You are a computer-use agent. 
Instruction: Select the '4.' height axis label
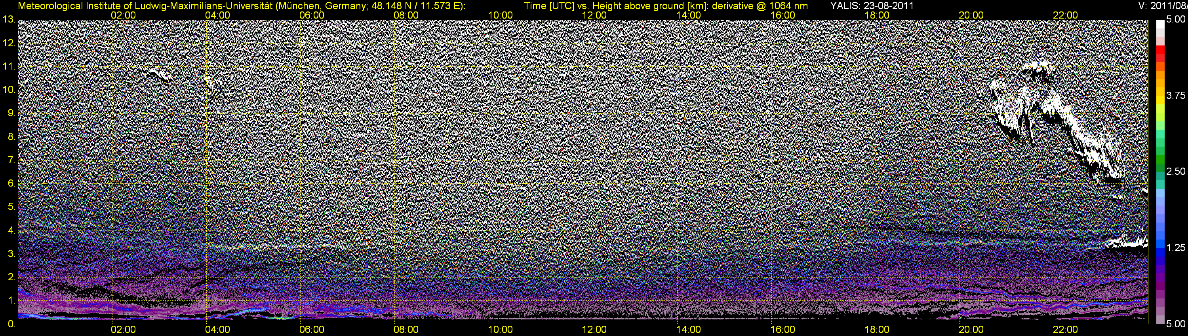[x=11, y=230]
